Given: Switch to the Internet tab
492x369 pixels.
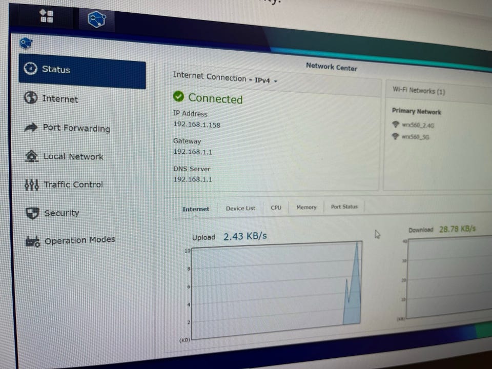Looking at the screenshot, I should point(196,209).
